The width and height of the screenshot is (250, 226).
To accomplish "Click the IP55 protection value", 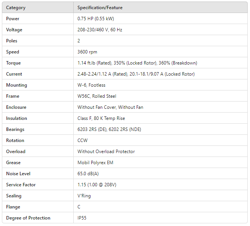I will (83, 218).
